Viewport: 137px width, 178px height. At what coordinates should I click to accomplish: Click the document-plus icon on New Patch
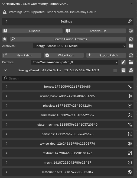pyautogui.click(x=5, y=55)
